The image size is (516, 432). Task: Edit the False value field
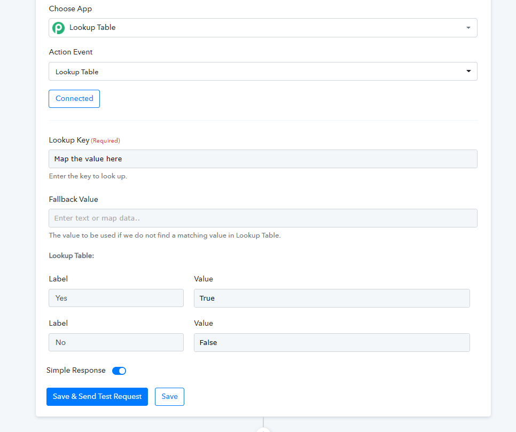332,342
